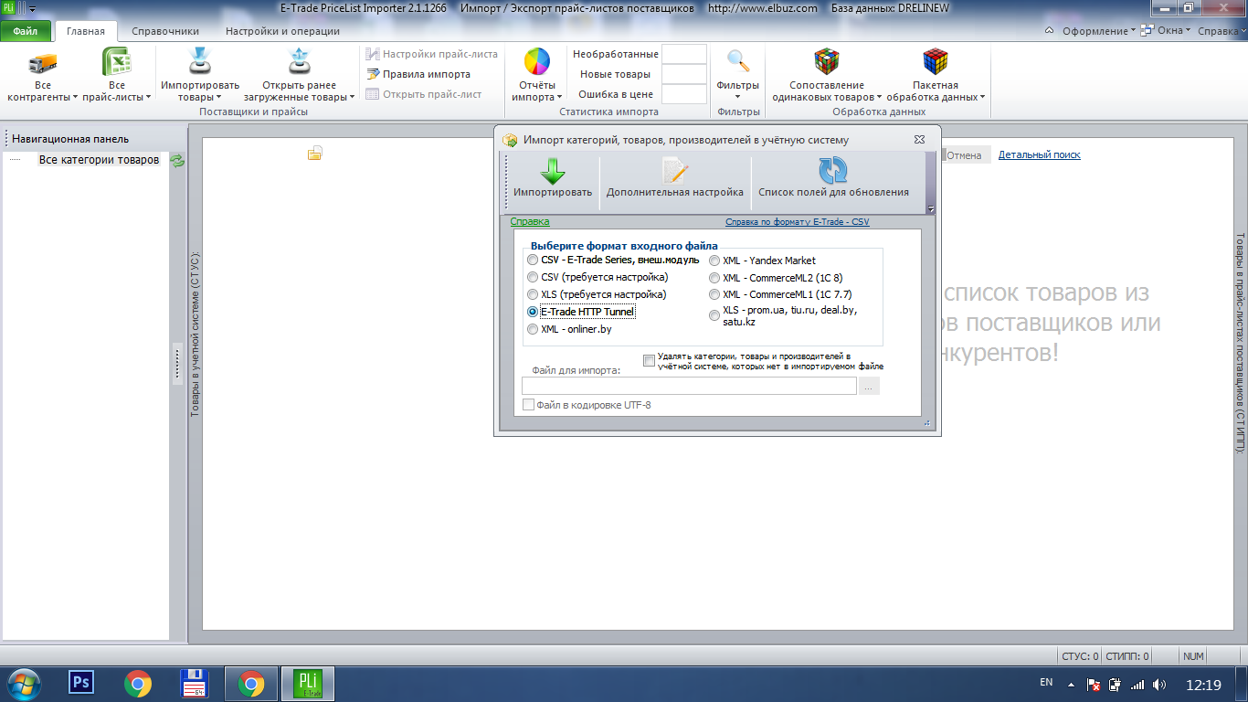Switch to the Главная tab
The image size is (1248, 702).
86,31
